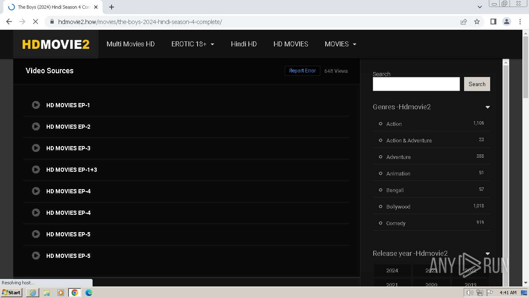
Task: Click the browser back arrow
Action: (x=9, y=22)
